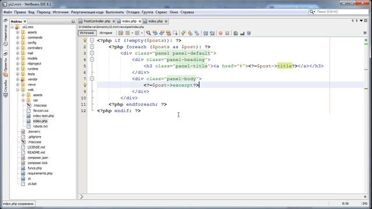Jump to Next Bookmark icon
372x209 pixels.
(x=190, y=33)
